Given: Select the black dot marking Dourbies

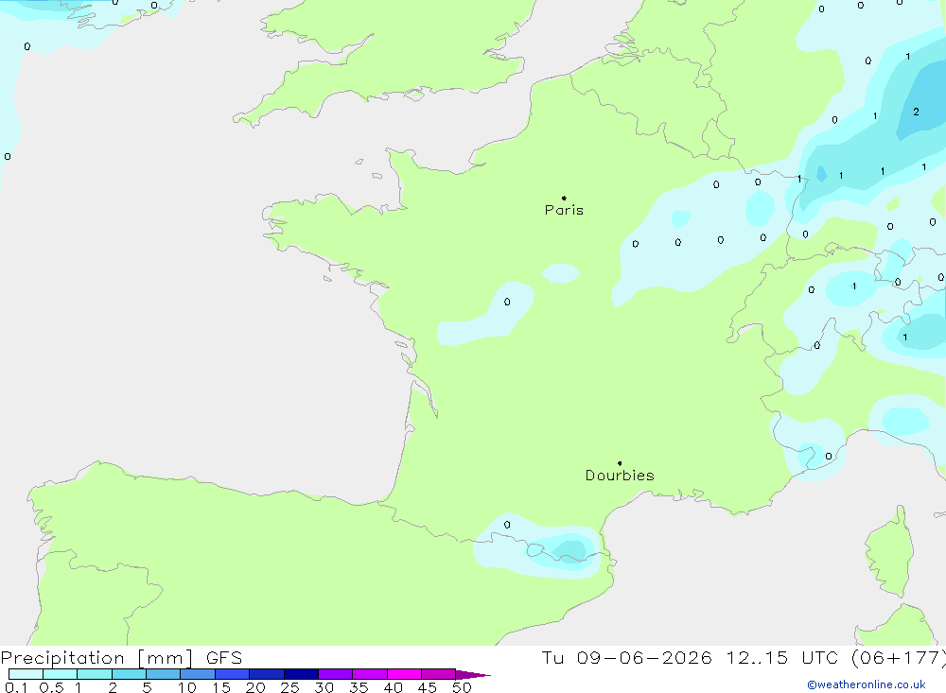Looking at the screenshot, I should (620, 463).
